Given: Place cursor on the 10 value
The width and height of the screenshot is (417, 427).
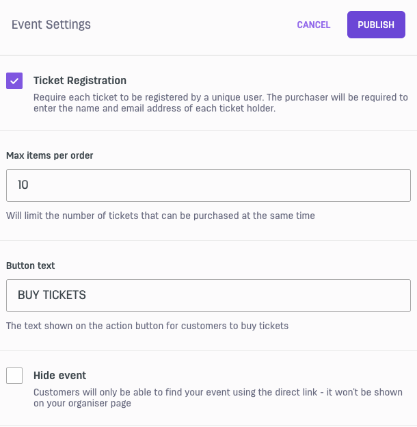Looking at the screenshot, I should click(x=23, y=185).
